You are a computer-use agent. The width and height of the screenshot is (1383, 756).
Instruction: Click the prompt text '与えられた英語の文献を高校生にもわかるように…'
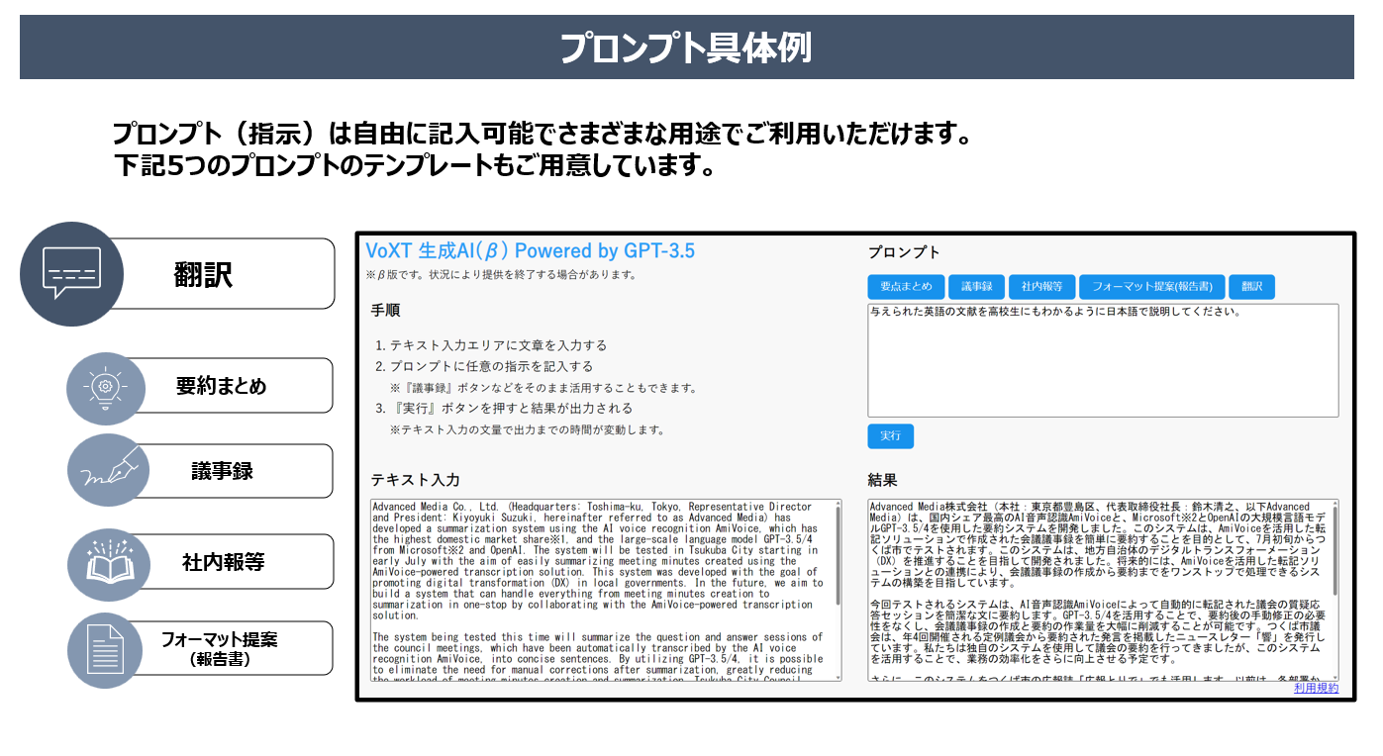point(1056,312)
